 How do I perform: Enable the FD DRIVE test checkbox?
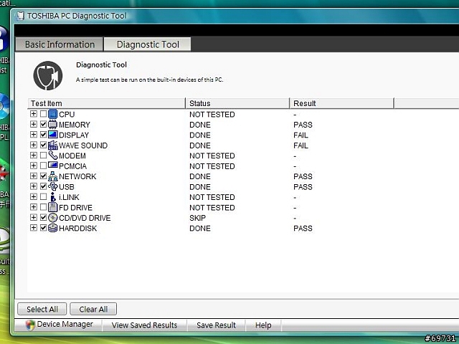[43, 207]
